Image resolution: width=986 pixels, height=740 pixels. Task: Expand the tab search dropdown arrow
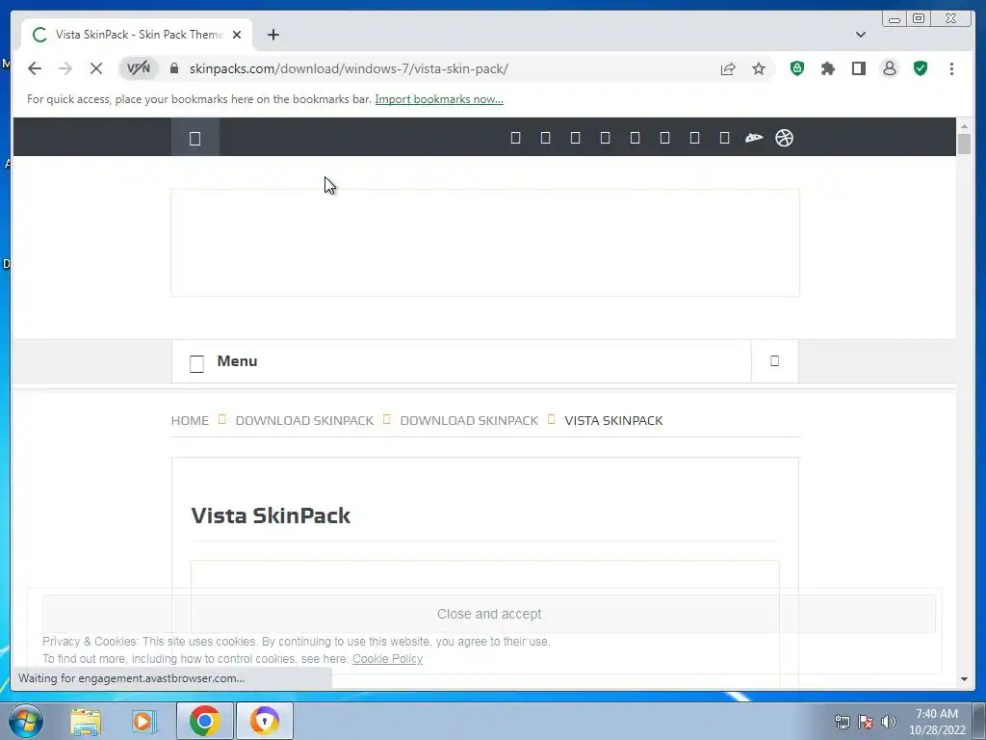(x=861, y=35)
